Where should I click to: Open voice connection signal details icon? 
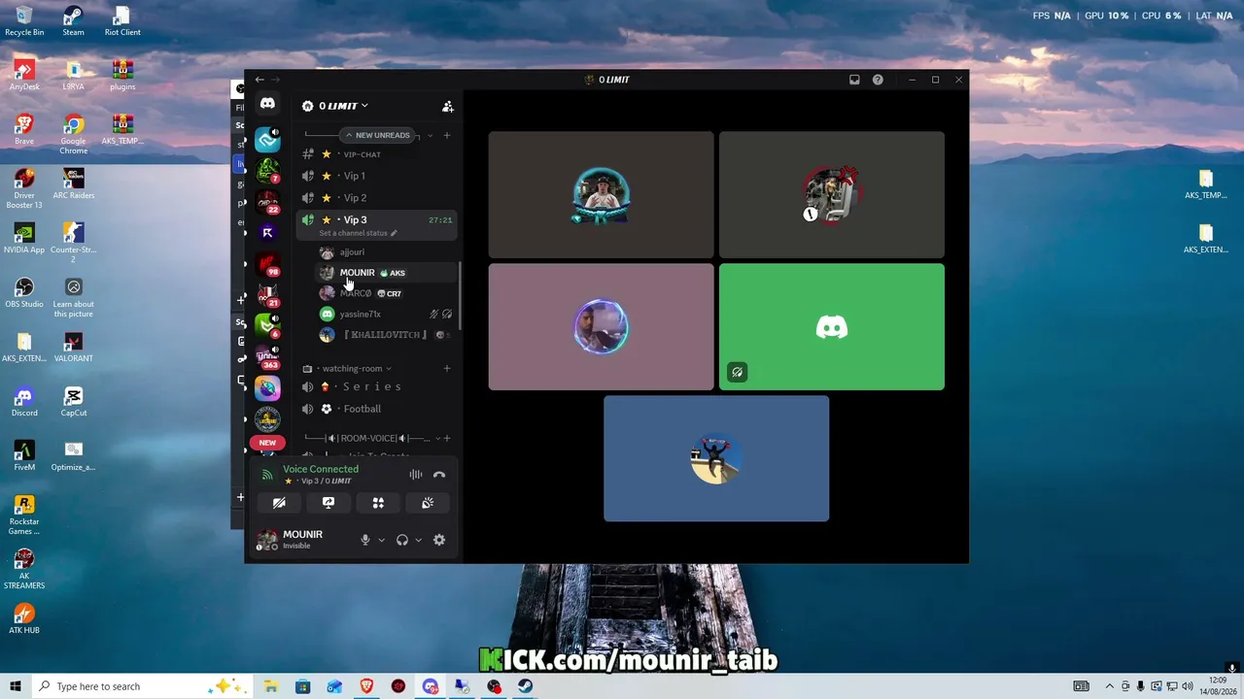click(267, 475)
